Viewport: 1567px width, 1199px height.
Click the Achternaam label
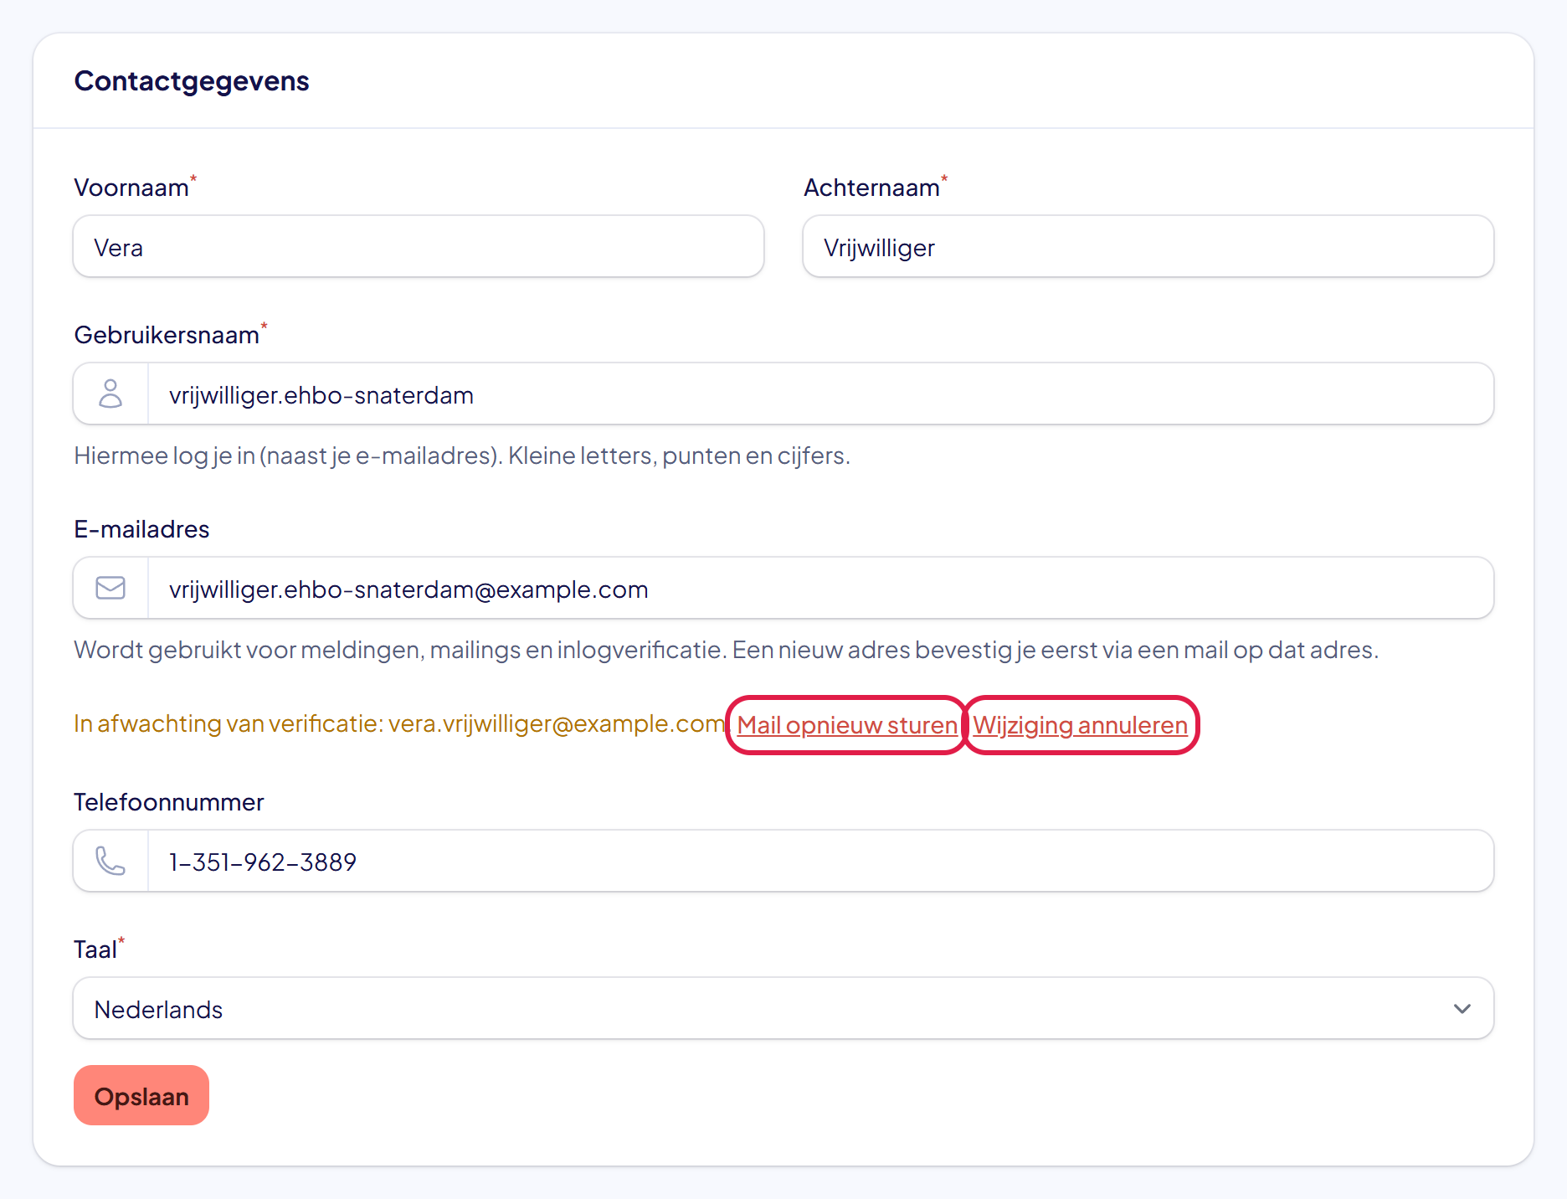[x=871, y=188]
